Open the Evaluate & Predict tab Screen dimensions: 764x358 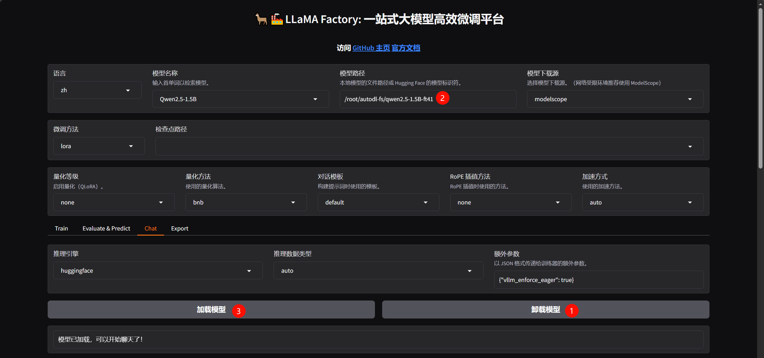106,228
